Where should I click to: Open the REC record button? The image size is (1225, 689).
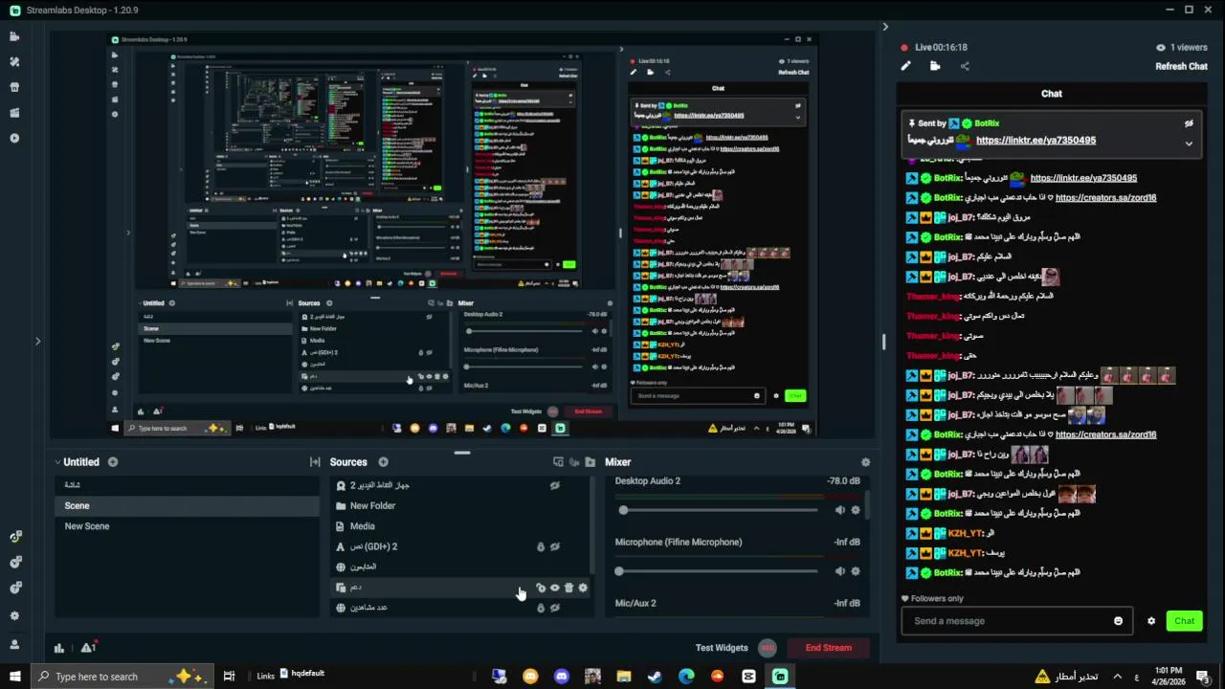point(767,648)
